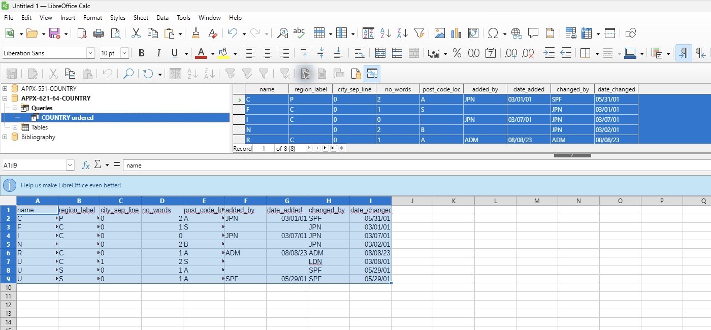
Task: Enable right-to-left text direction
Action: tap(701, 53)
